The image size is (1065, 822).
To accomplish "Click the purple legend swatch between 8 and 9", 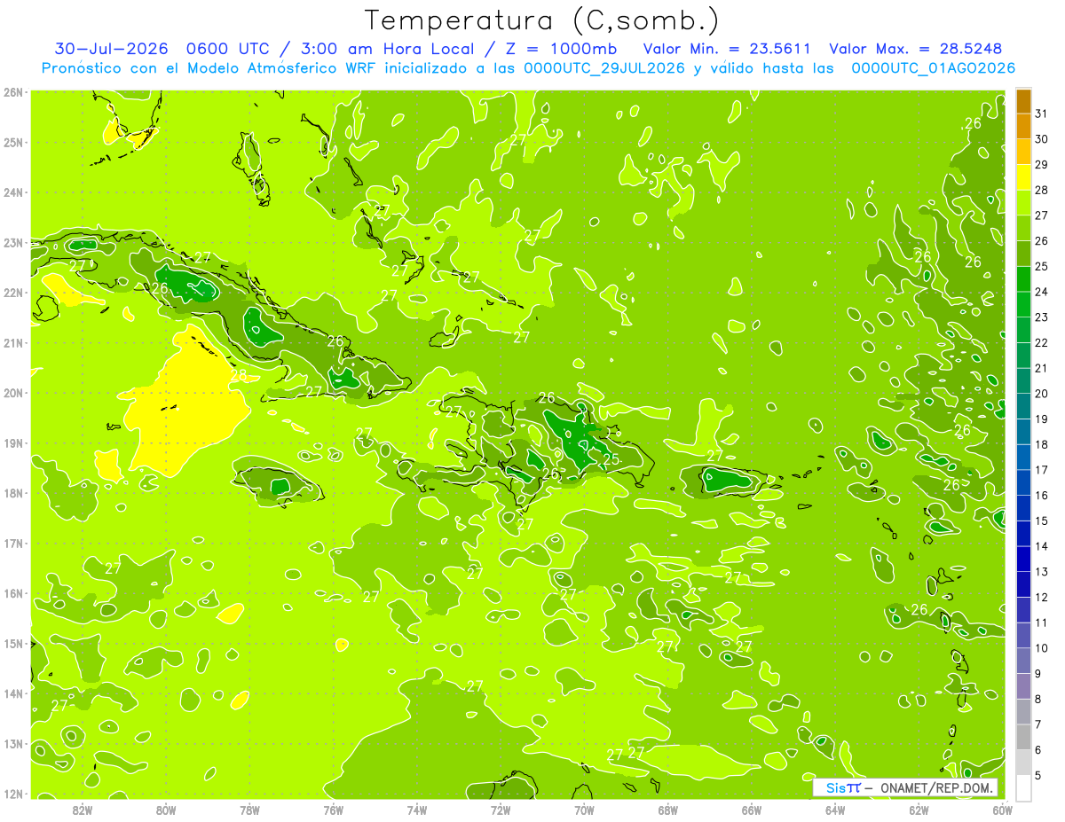I will (1023, 686).
